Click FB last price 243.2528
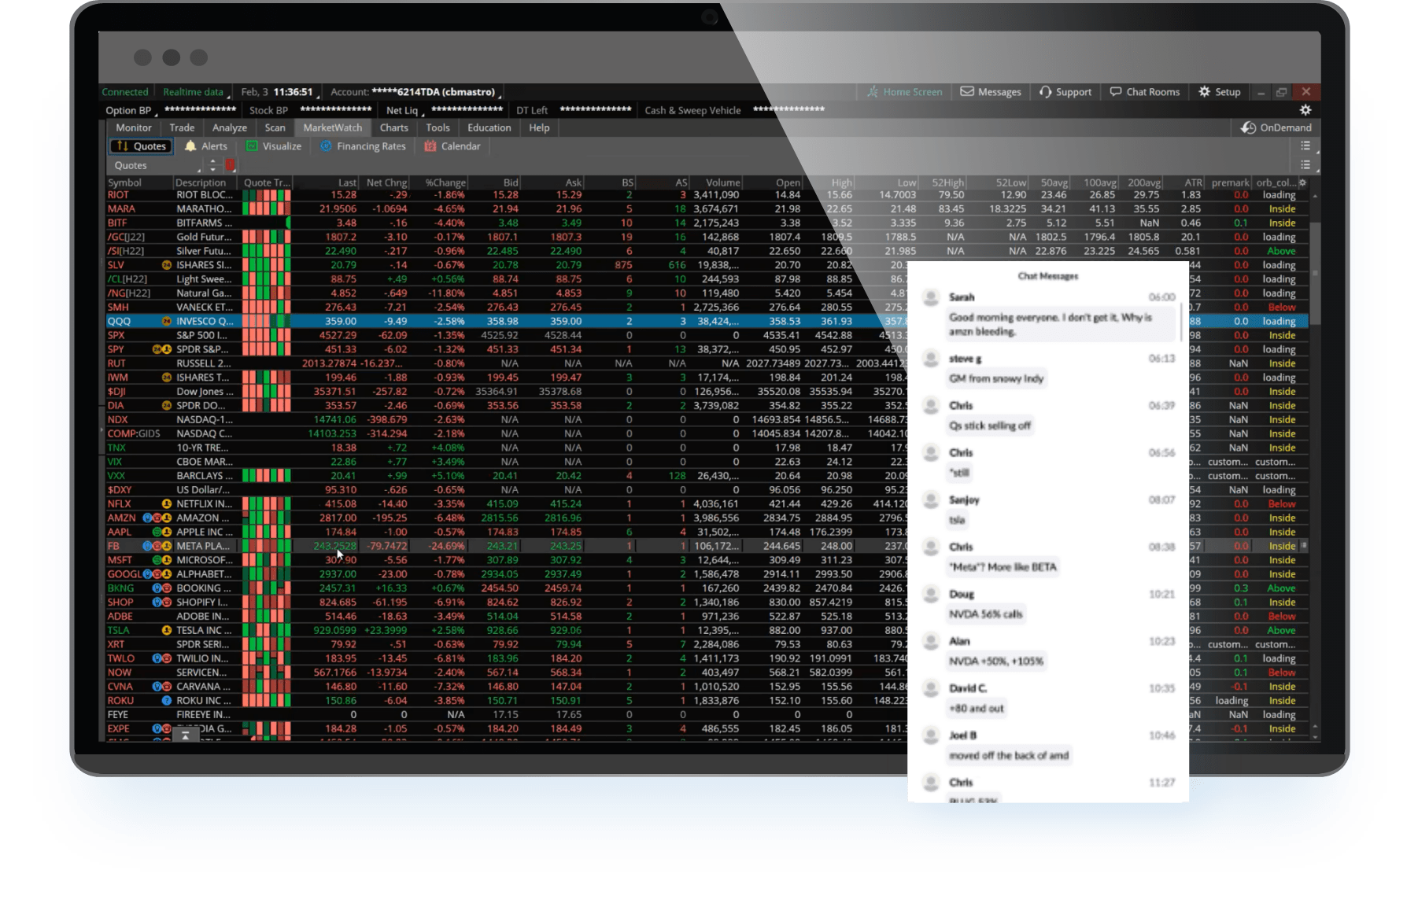This screenshot has height=903, width=1418. point(334,546)
